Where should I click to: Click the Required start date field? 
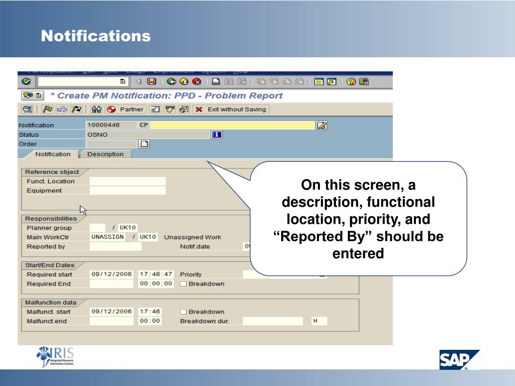coord(111,274)
